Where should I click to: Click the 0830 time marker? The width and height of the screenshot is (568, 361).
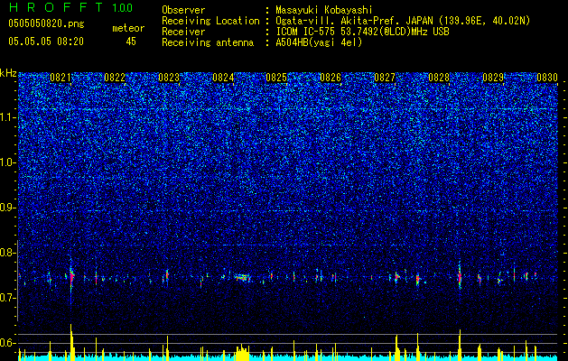(x=546, y=78)
